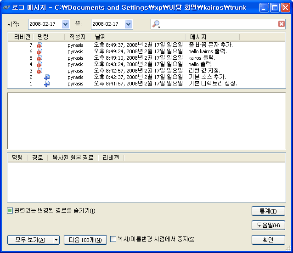
Task: Click the 다음 100개 button
Action: pos(85,240)
